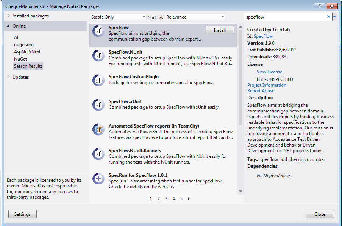
Task: Open the Settings dialog
Action: click(x=22, y=214)
